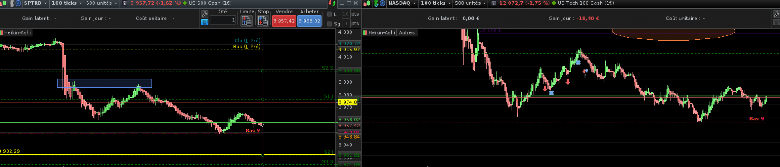The width and height of the screenshot is (780, 167).
Task: Place a Limite order via its icon
Action: coord(247,21)
